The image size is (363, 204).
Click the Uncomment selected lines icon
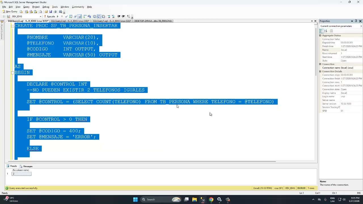[x=113, y=16]
